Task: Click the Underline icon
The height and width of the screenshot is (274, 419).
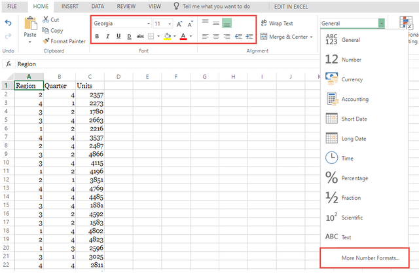Action: [118, 37]
